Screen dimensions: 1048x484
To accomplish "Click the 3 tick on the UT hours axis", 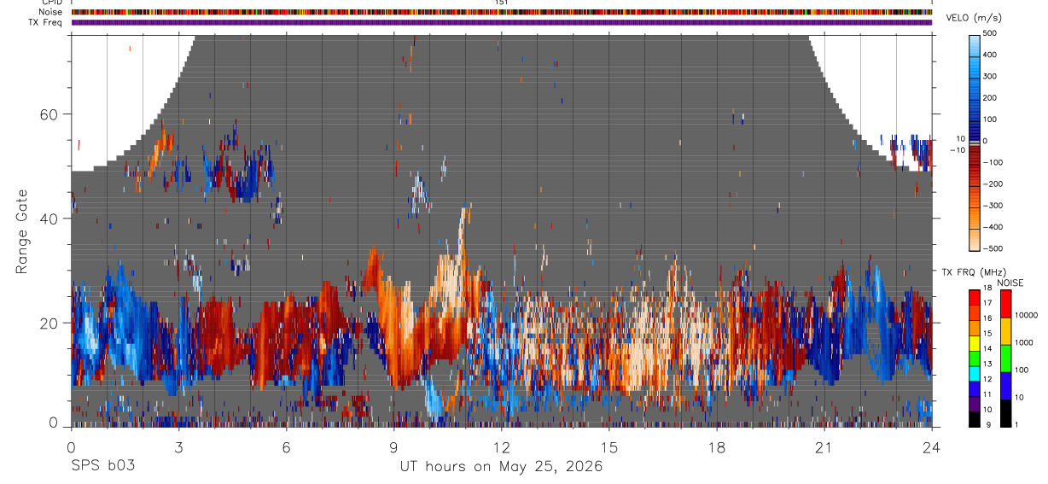I will (178, 447).
